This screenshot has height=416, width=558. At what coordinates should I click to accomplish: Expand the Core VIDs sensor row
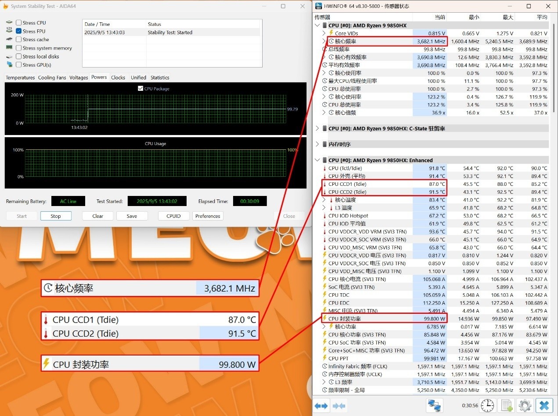click(x=324, y=33)
